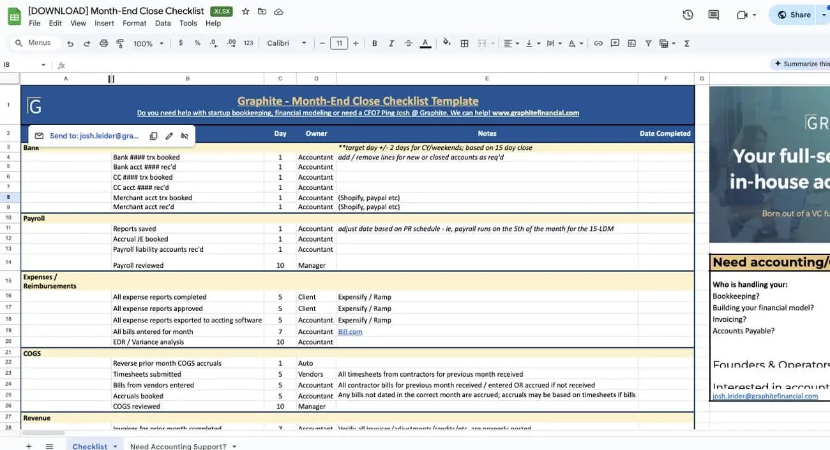Insert a link from toolbar
The height and width of the screenshot is (450, 830).
click(598, 43)
